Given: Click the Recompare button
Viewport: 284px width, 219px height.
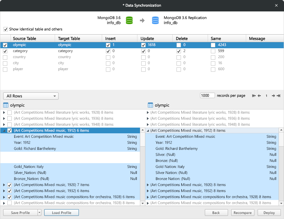Looking at the screenshot, I should tap(243, 213).
